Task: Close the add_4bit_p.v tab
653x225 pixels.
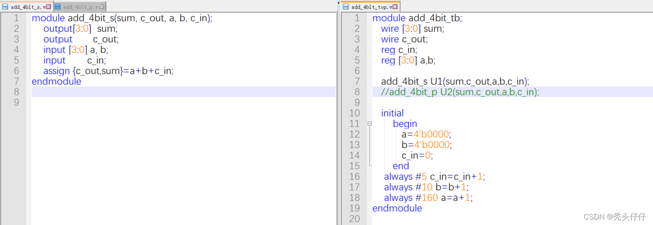Action: point(102,7)
